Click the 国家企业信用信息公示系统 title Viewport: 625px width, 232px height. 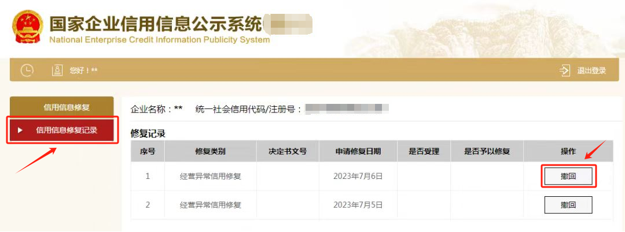(156, 24)
